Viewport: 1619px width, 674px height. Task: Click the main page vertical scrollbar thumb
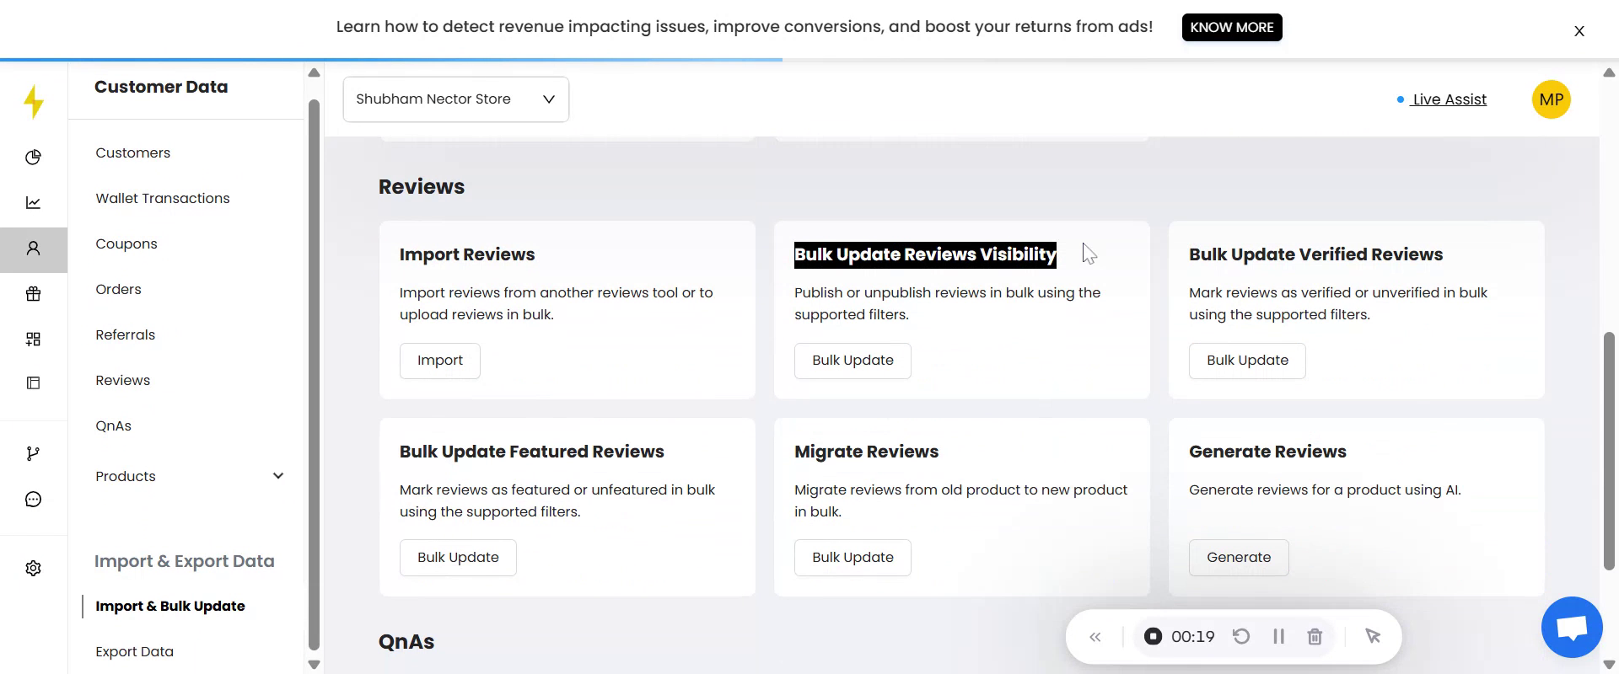click(x=1609, y=451)
